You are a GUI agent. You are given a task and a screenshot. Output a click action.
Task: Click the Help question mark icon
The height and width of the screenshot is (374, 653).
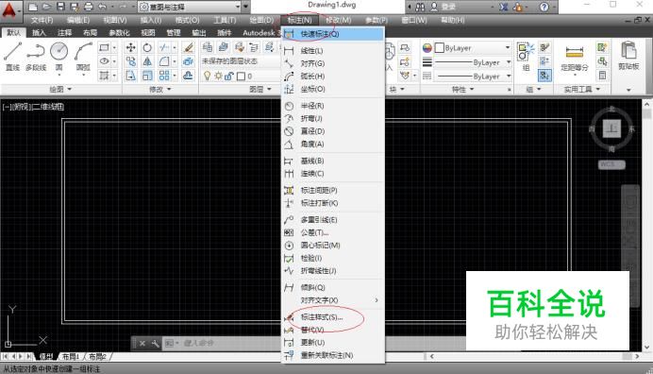(x=544, y=7)
